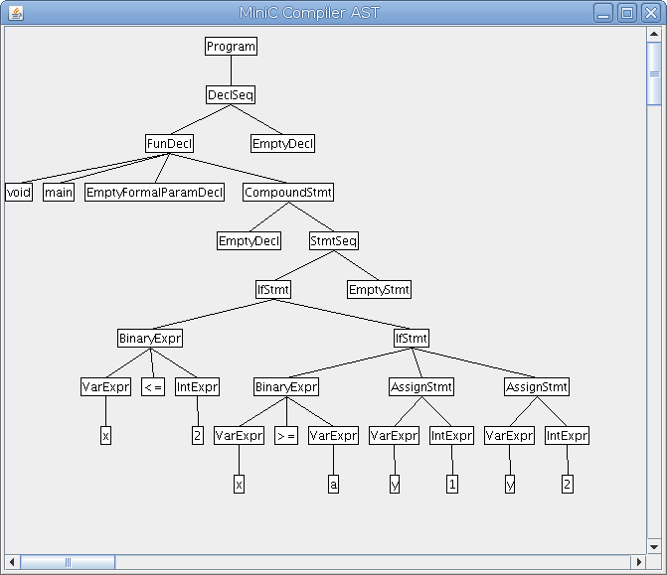Click the main identifier node
The width and height of the screenshot is (667, 575).
click(x=59, y=193)
